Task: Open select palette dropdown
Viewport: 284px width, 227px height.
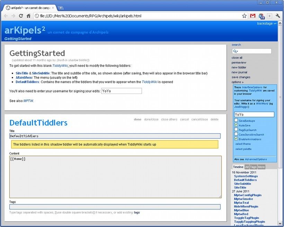Action: [x=243, y=149]
